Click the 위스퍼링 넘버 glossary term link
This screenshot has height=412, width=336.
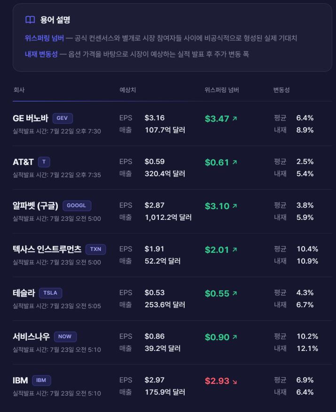[45, 38]
